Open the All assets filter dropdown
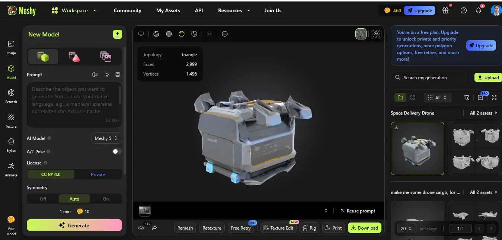 pyautogui.click(x=437, y=97)
